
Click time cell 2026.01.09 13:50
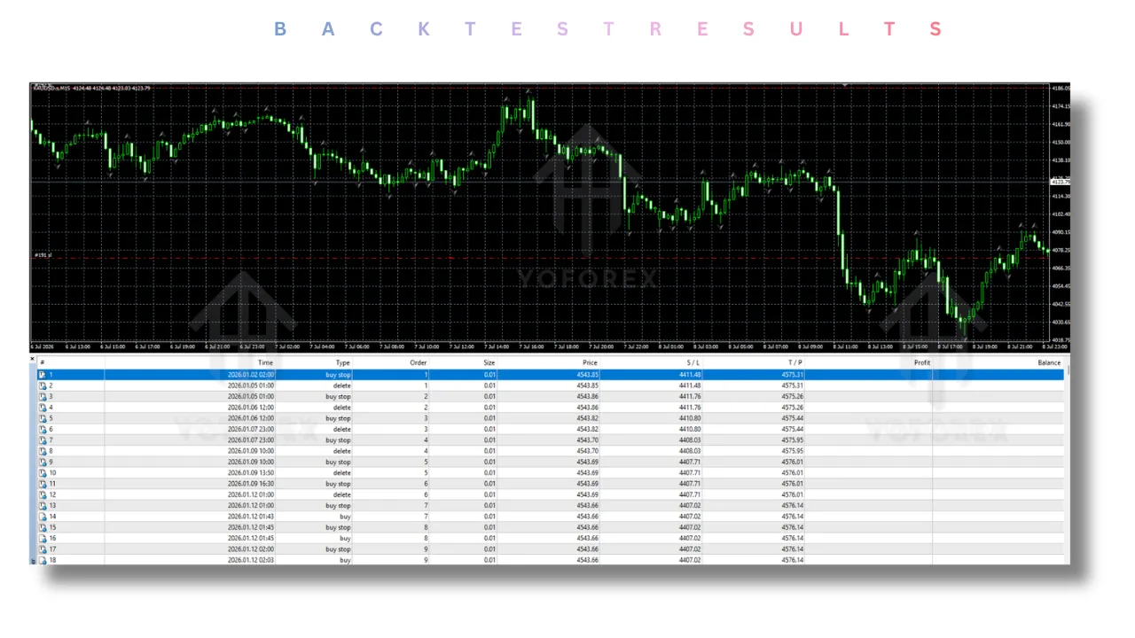click(250, 473)
